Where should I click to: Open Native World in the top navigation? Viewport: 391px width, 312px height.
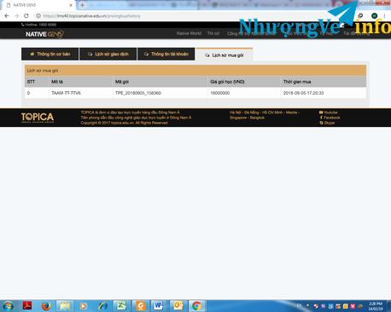[189, 33]
